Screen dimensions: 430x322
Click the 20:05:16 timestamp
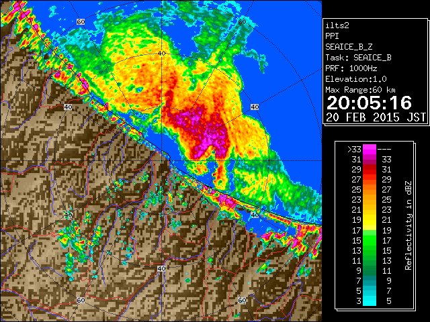pos(369,103)
